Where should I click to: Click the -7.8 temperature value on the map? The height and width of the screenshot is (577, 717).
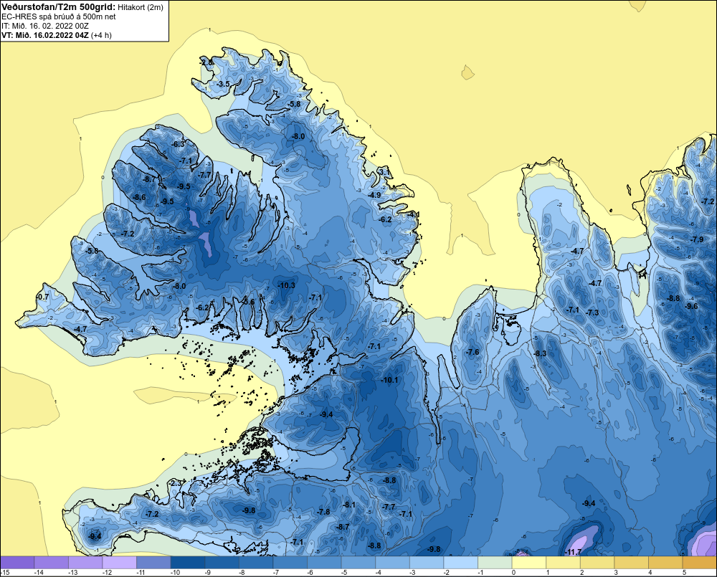pos(323,512)
